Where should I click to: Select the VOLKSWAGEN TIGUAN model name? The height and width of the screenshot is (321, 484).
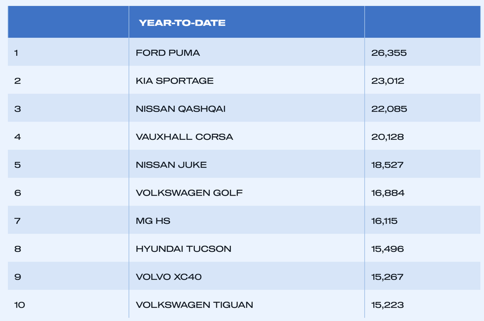pos(194,305)
